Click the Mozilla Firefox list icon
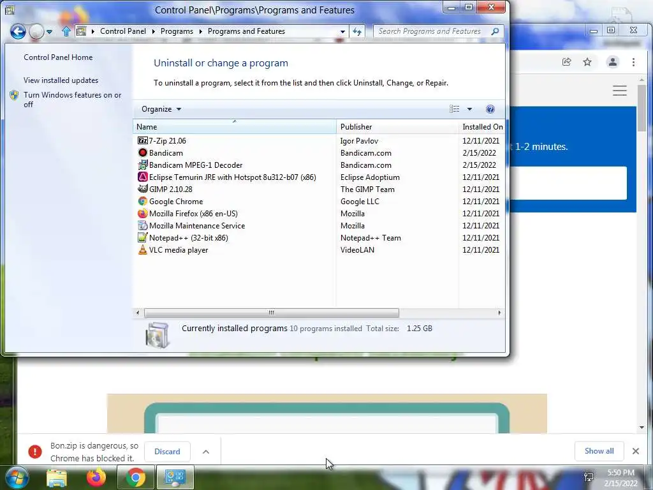The width and height of the screenshot is (653, 490). tap(142, 213)
